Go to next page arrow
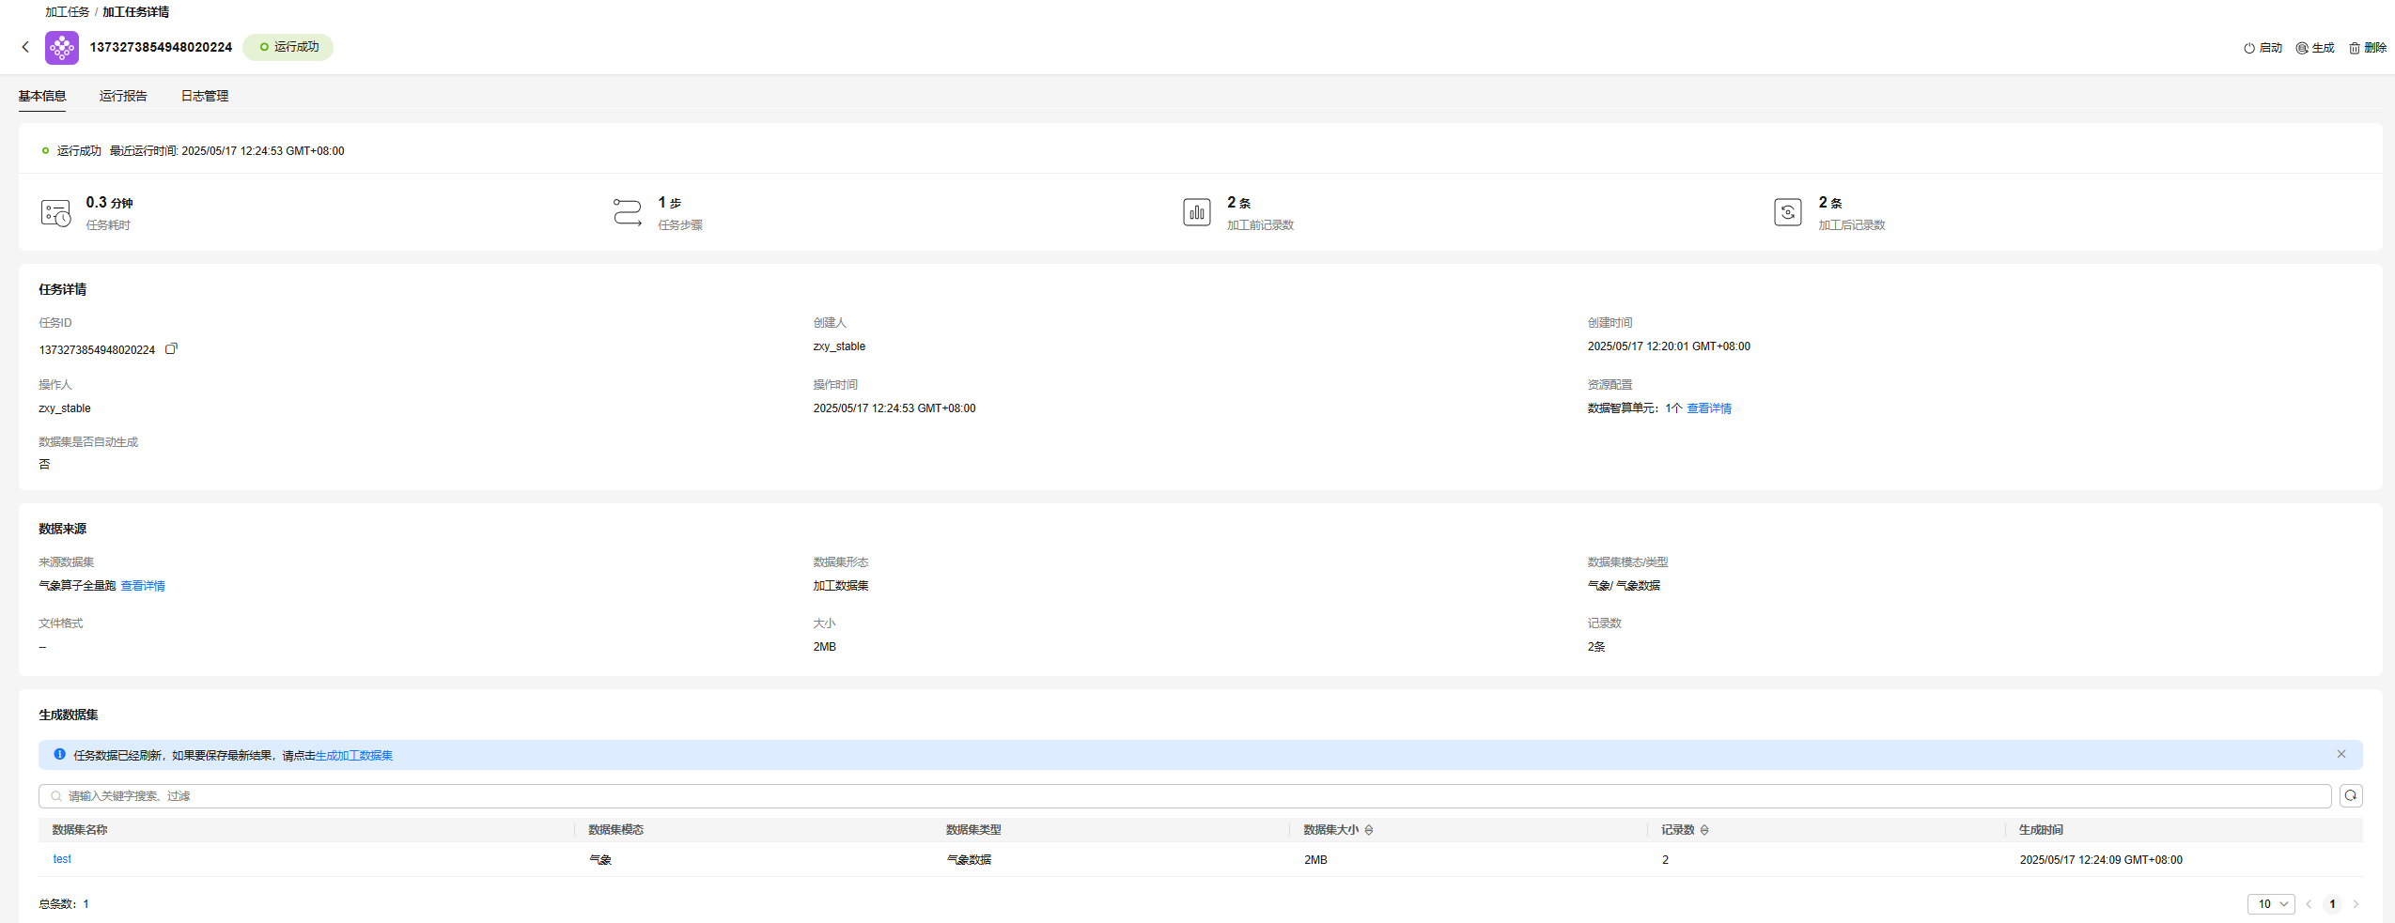Image resolution: width=2395 pixels, height=923 pixels. pos(2356,904)
